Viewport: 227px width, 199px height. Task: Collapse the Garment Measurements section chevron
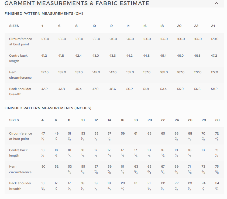point(216,3)
